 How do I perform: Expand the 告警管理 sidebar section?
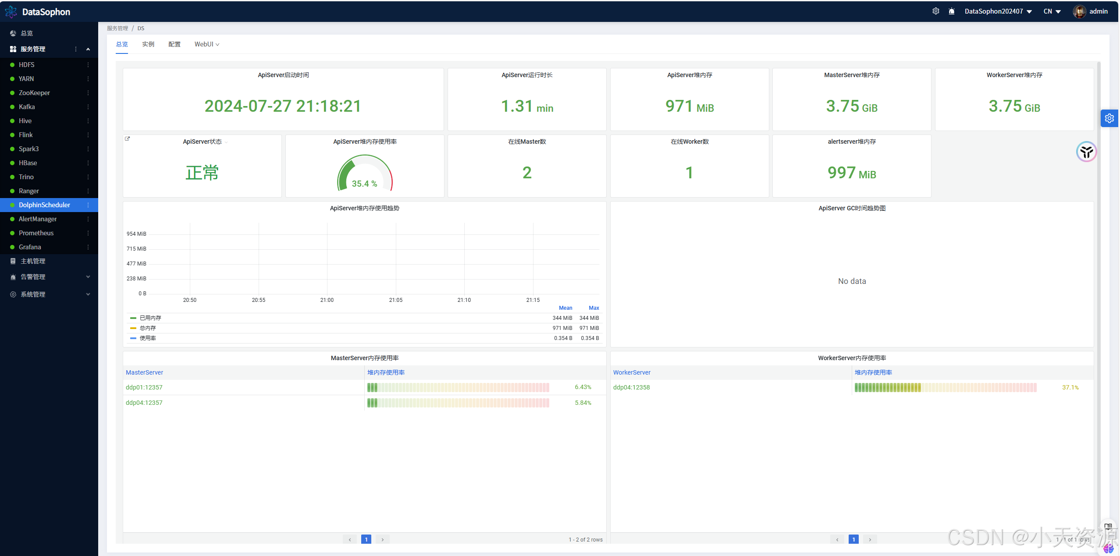[x=88, y=277]
